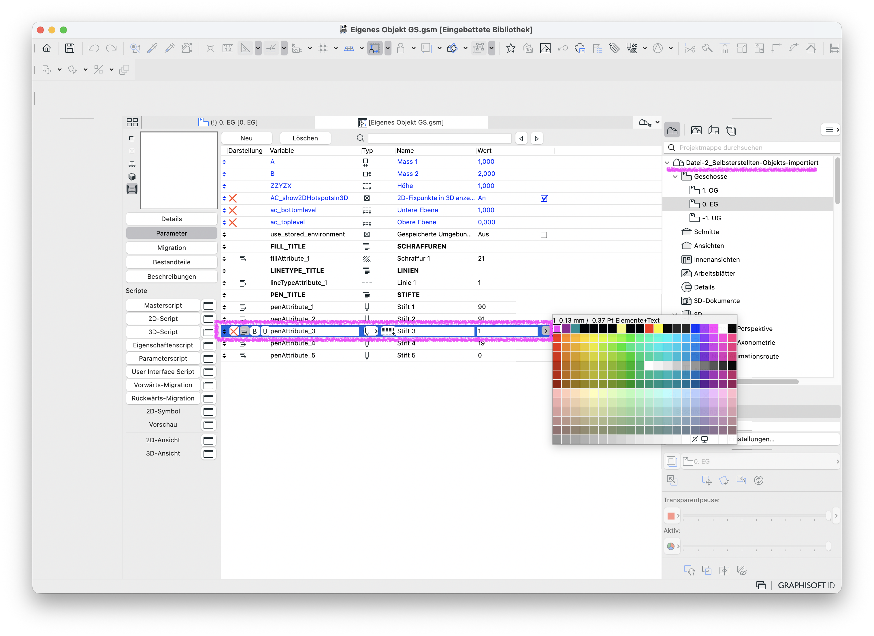Image resolution: width=874 pixels, height=636 pixels.
Task: Open the User Interface Script button
Action: (163, 372)
